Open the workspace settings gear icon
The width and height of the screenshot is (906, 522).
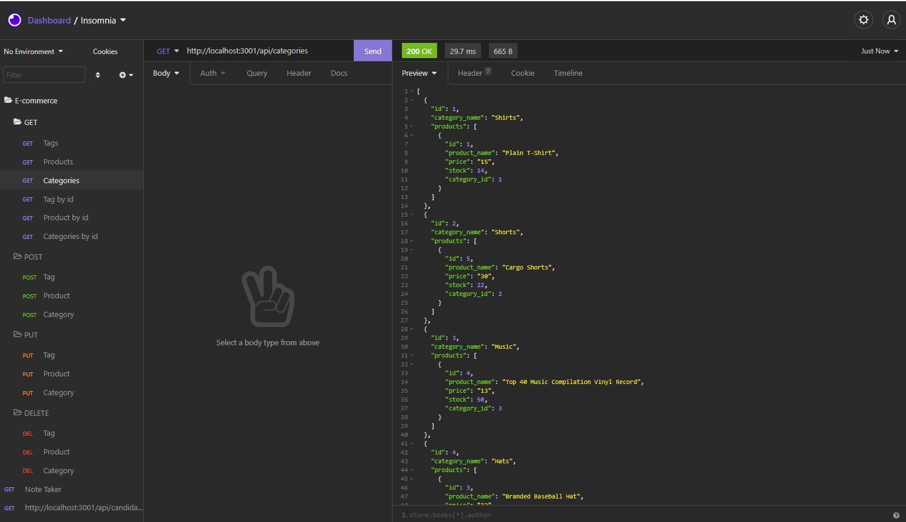pos(864,19)
